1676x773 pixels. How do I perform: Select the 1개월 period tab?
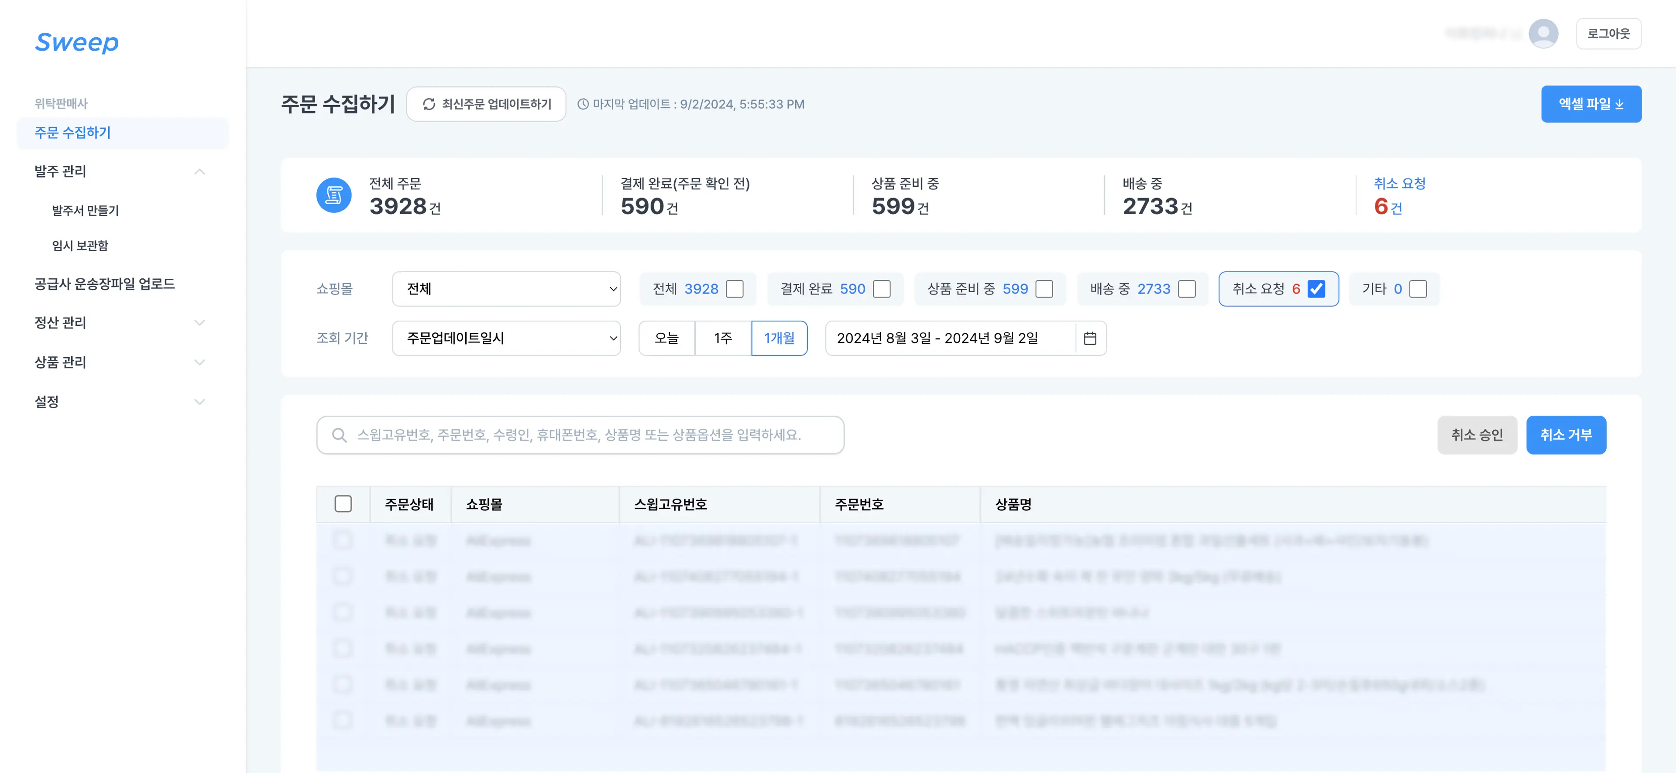[x=780, y=338]
